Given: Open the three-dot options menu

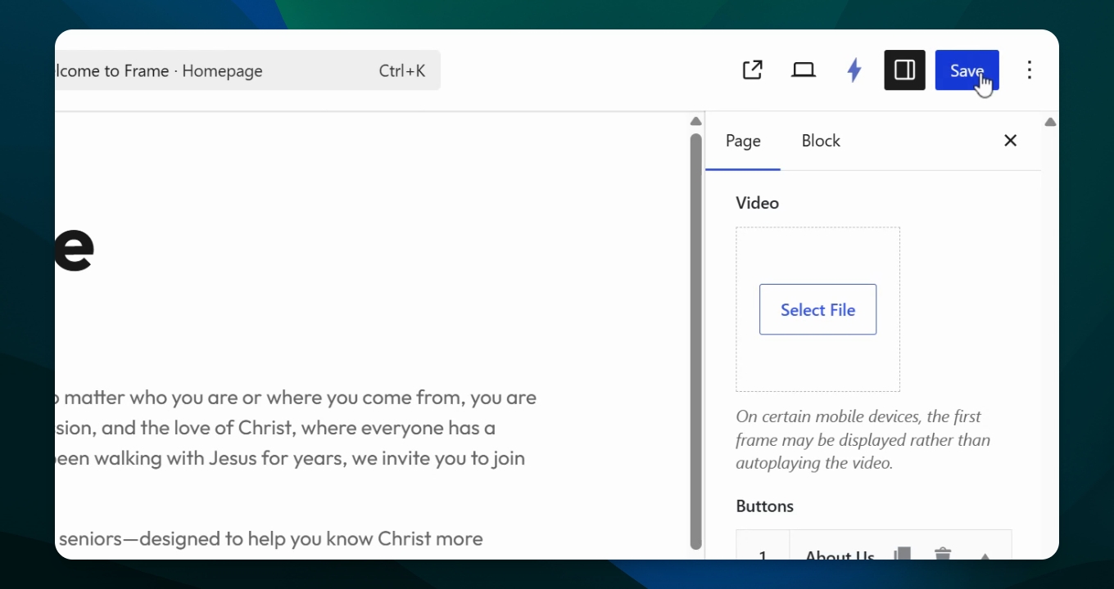Looking at the screenshot, I should coord(1030,70).
